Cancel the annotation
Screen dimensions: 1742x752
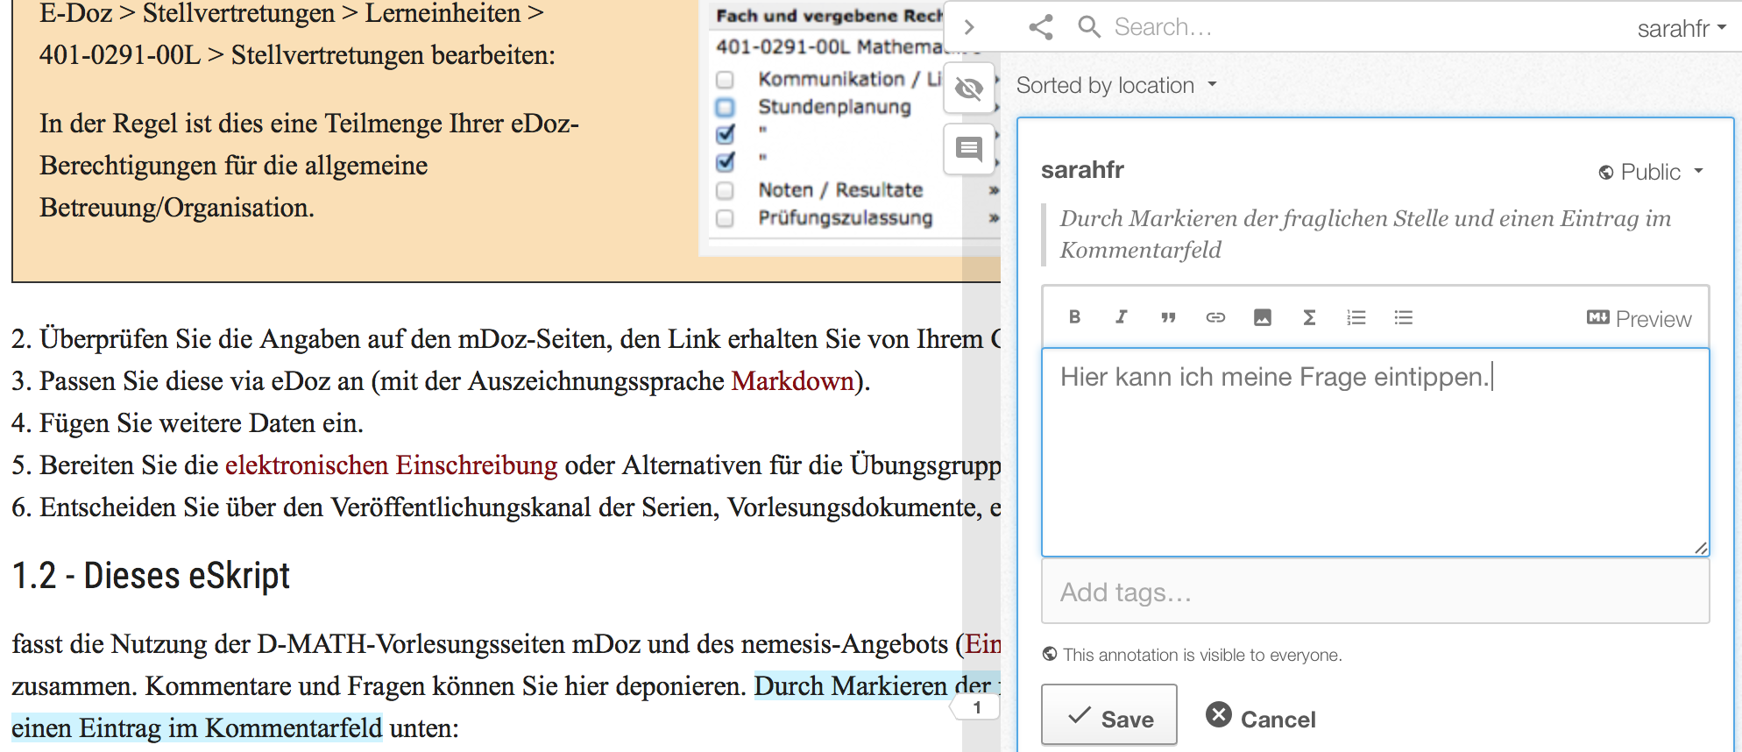pos(1260,718)
